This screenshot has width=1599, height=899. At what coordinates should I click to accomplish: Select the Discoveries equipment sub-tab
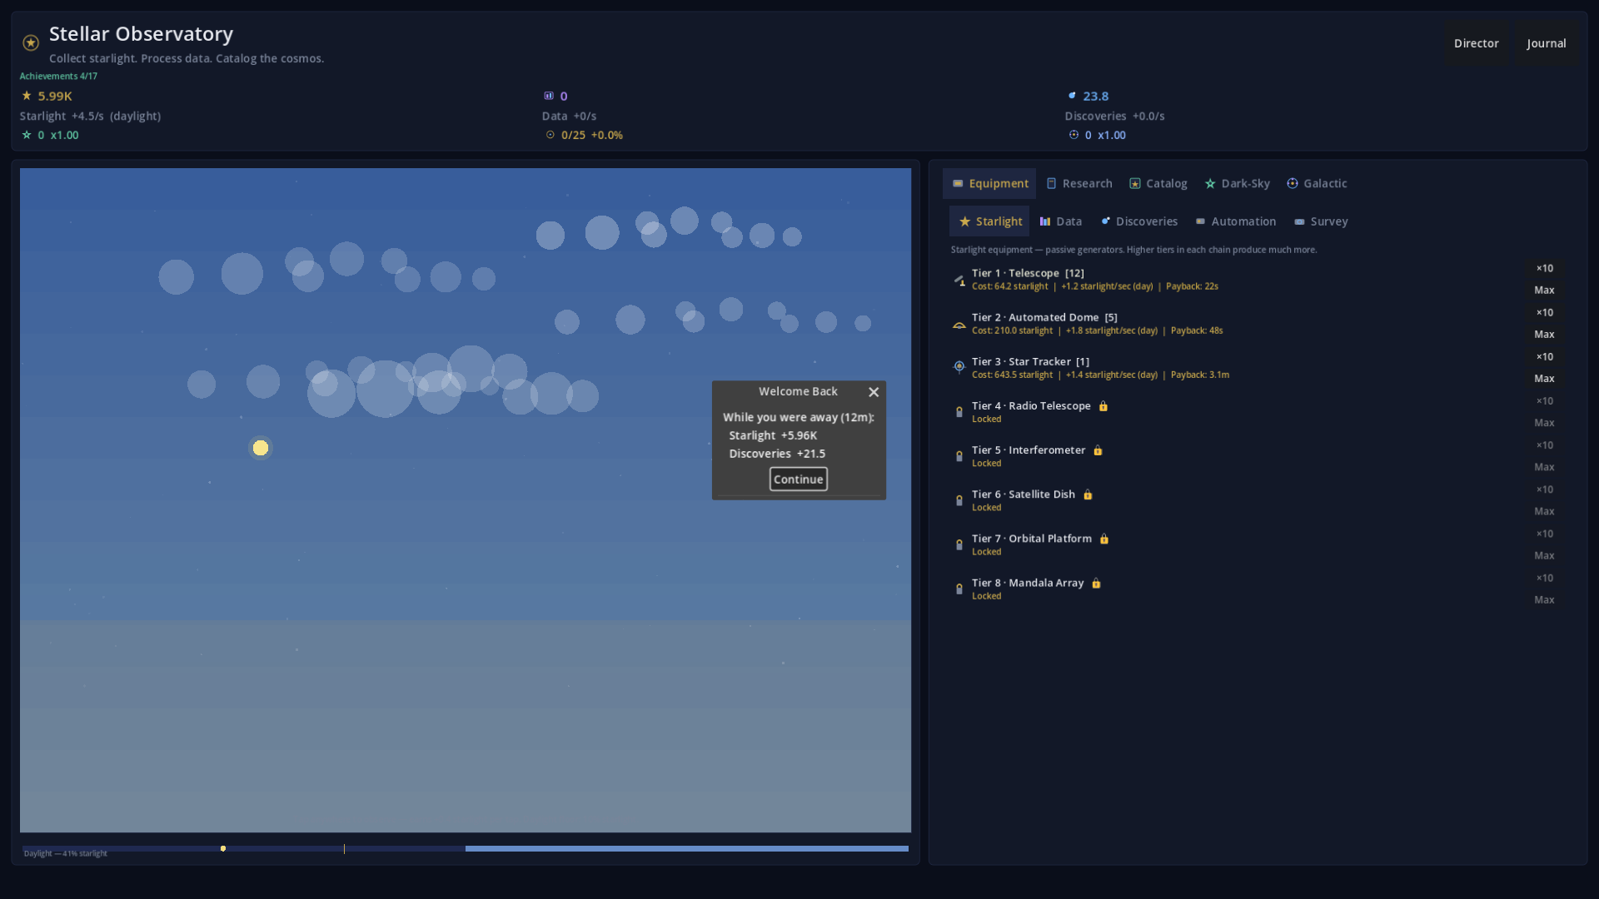[1139, 221]
